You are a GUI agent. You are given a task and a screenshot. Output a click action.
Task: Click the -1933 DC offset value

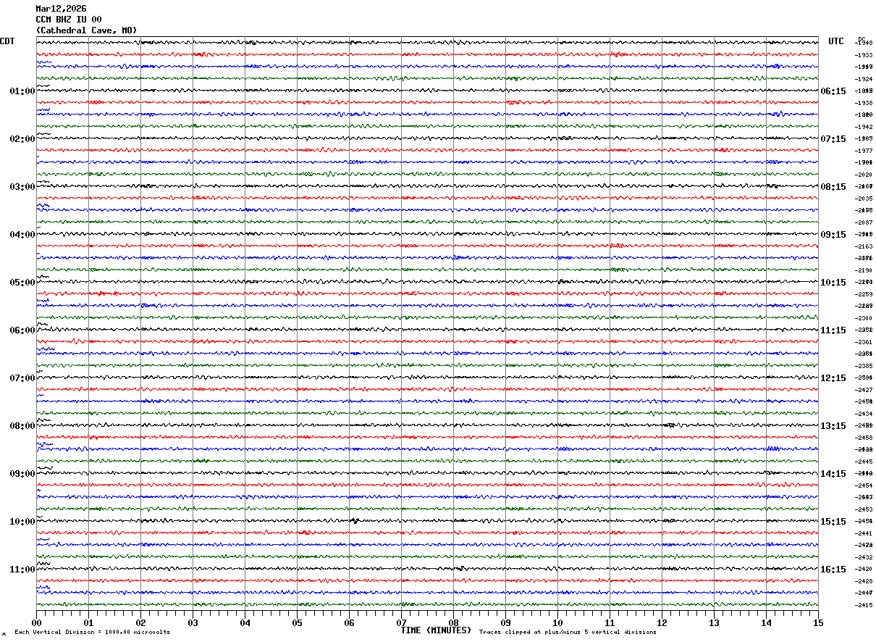pyautogui.click(x=864, y=55)
